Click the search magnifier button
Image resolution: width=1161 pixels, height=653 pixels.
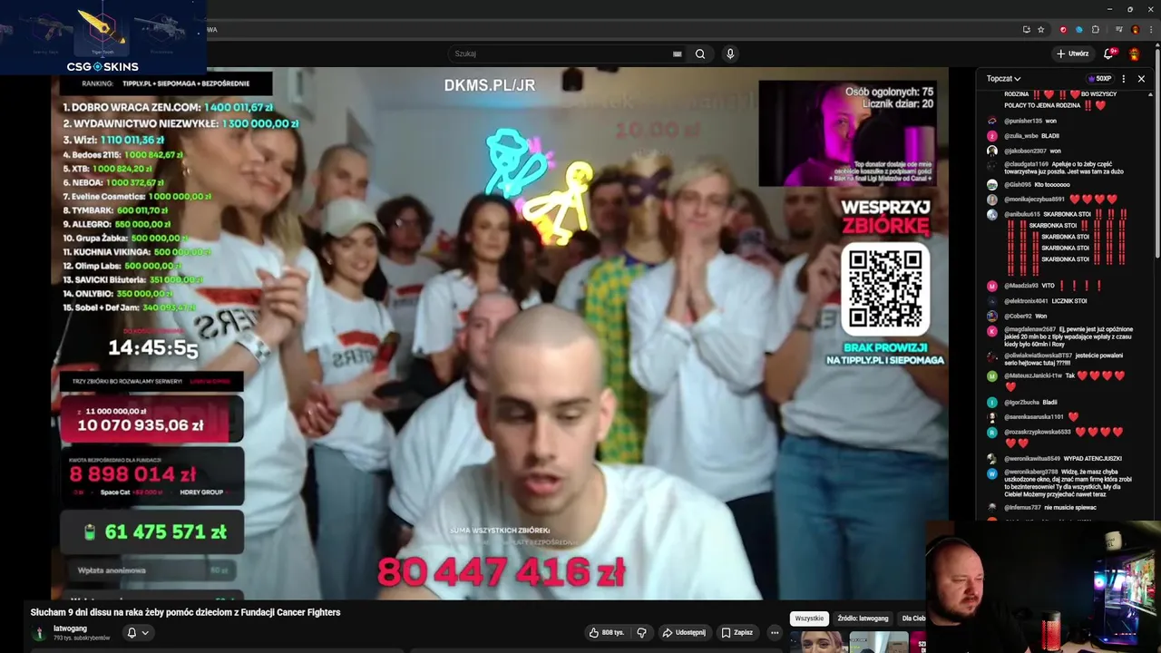click(x=700, y=54)
